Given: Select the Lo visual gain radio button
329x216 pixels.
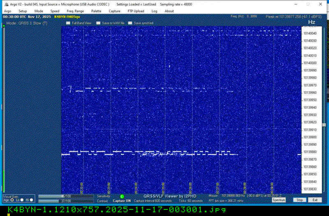Looking at the screenshot, I should point(22,200).
